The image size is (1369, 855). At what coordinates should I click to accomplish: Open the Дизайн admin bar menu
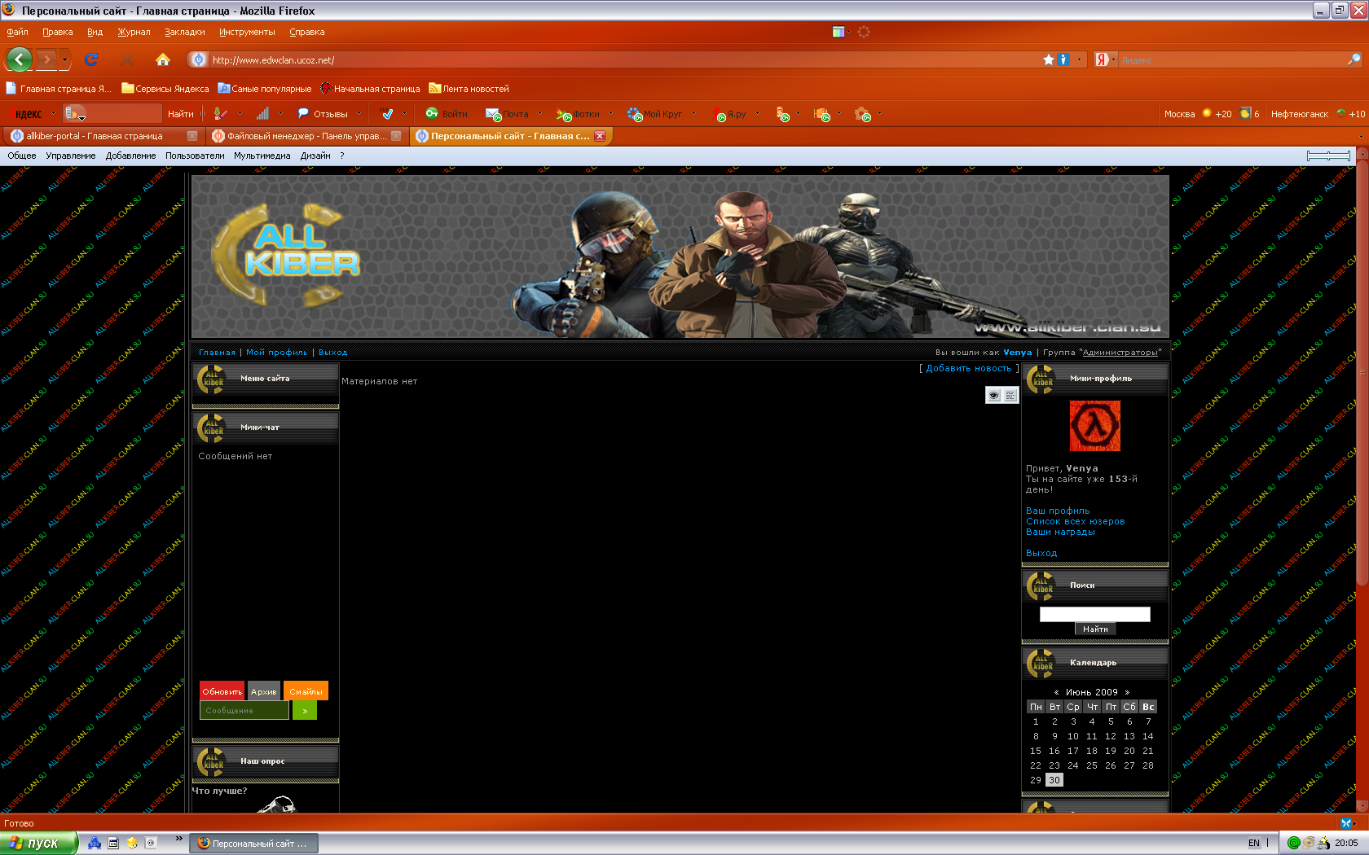pyautogui.click(x=315, y=156)
